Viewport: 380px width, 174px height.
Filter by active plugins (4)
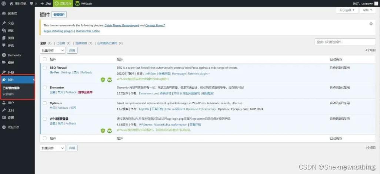tap(61, 43)
